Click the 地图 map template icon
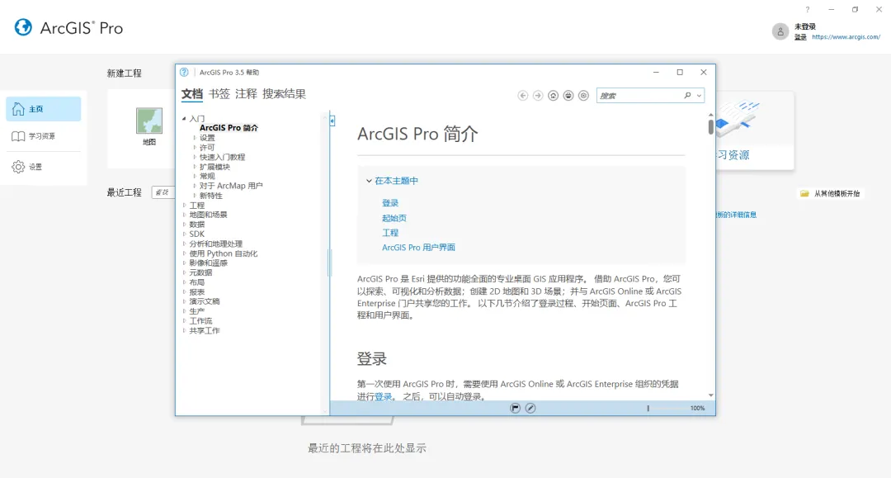The image size is (891, 478). pyautogui.click(x=148, y=121)
